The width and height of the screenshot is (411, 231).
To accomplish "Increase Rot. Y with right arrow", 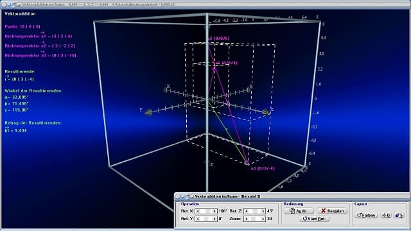I will pos(214,219).
